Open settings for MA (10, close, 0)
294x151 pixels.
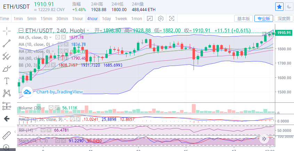(x=60, y=44)
